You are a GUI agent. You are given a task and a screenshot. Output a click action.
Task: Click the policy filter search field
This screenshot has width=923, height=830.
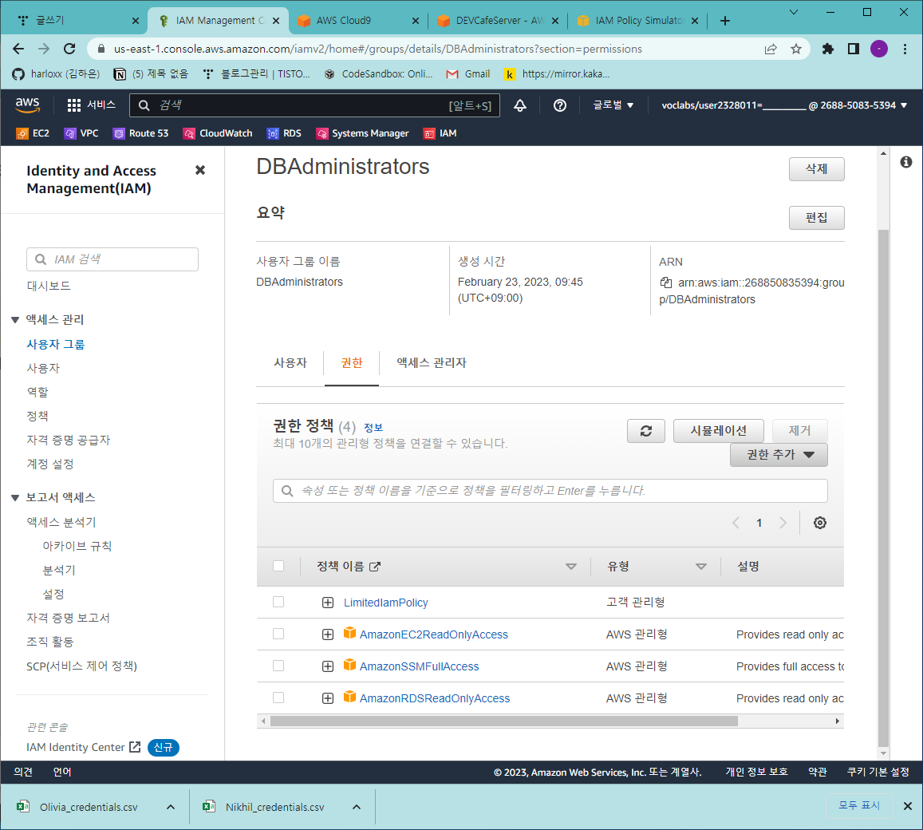point(550,491)
